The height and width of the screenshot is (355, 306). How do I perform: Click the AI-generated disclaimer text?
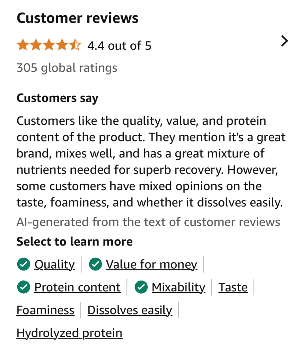[x=148, y=222]
